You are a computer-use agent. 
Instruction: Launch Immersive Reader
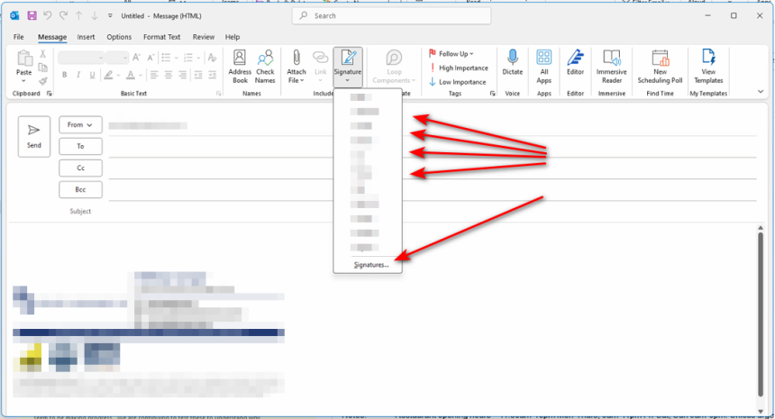tap(612, 65)
